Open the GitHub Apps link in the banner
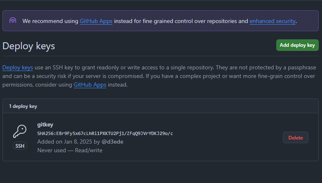Screen dimensions: 322x183 tap(96, 21)
